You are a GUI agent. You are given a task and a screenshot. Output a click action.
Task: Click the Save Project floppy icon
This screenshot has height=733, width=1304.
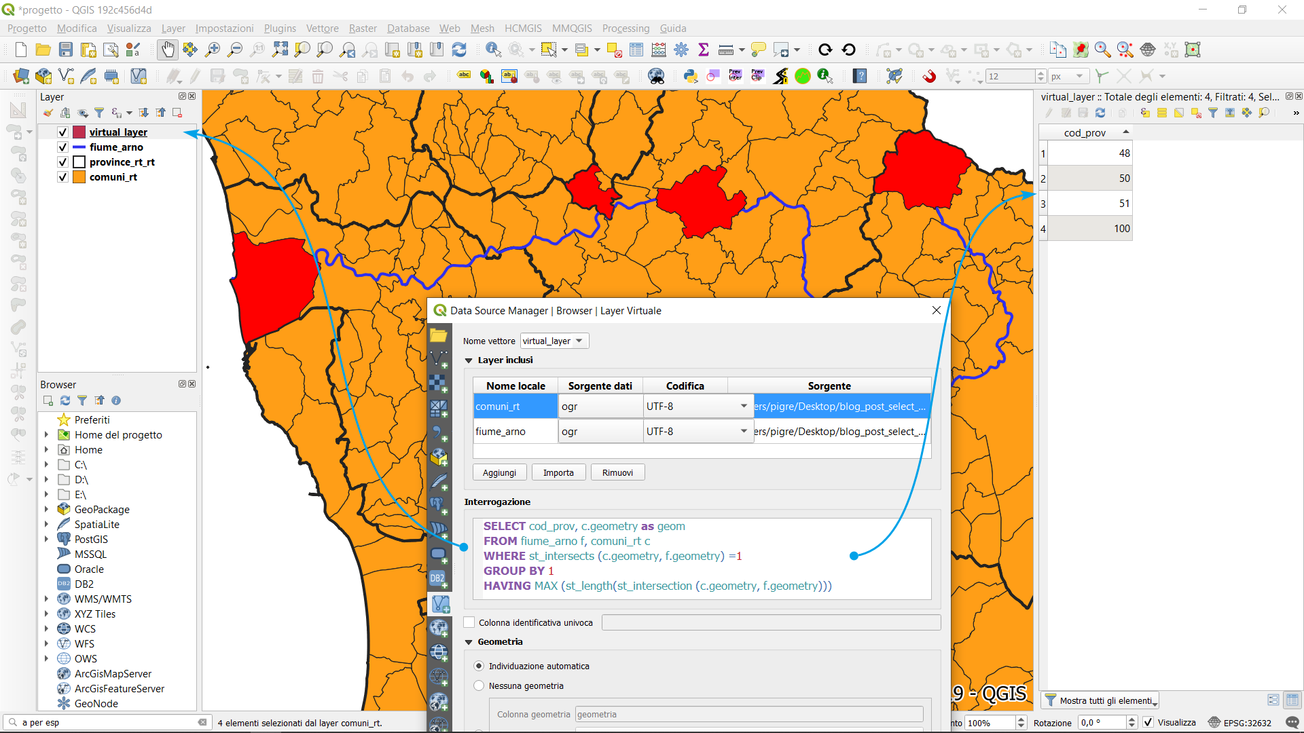(65, 50)
